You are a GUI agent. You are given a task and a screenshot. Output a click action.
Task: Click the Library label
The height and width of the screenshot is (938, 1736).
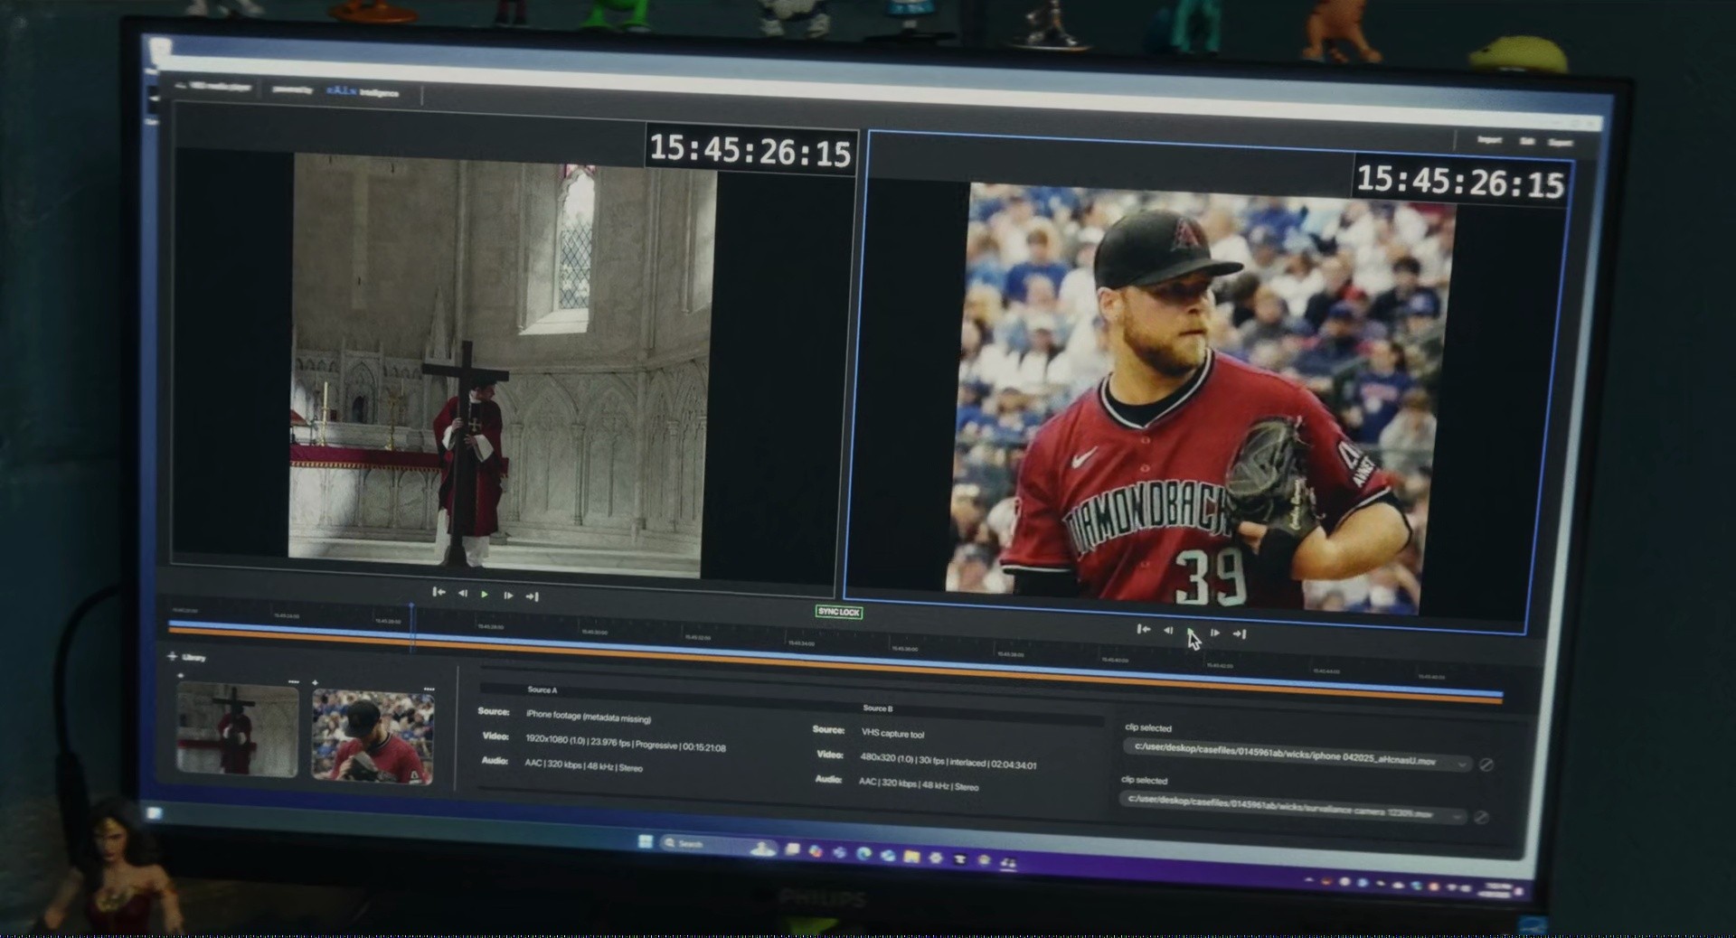194,657
